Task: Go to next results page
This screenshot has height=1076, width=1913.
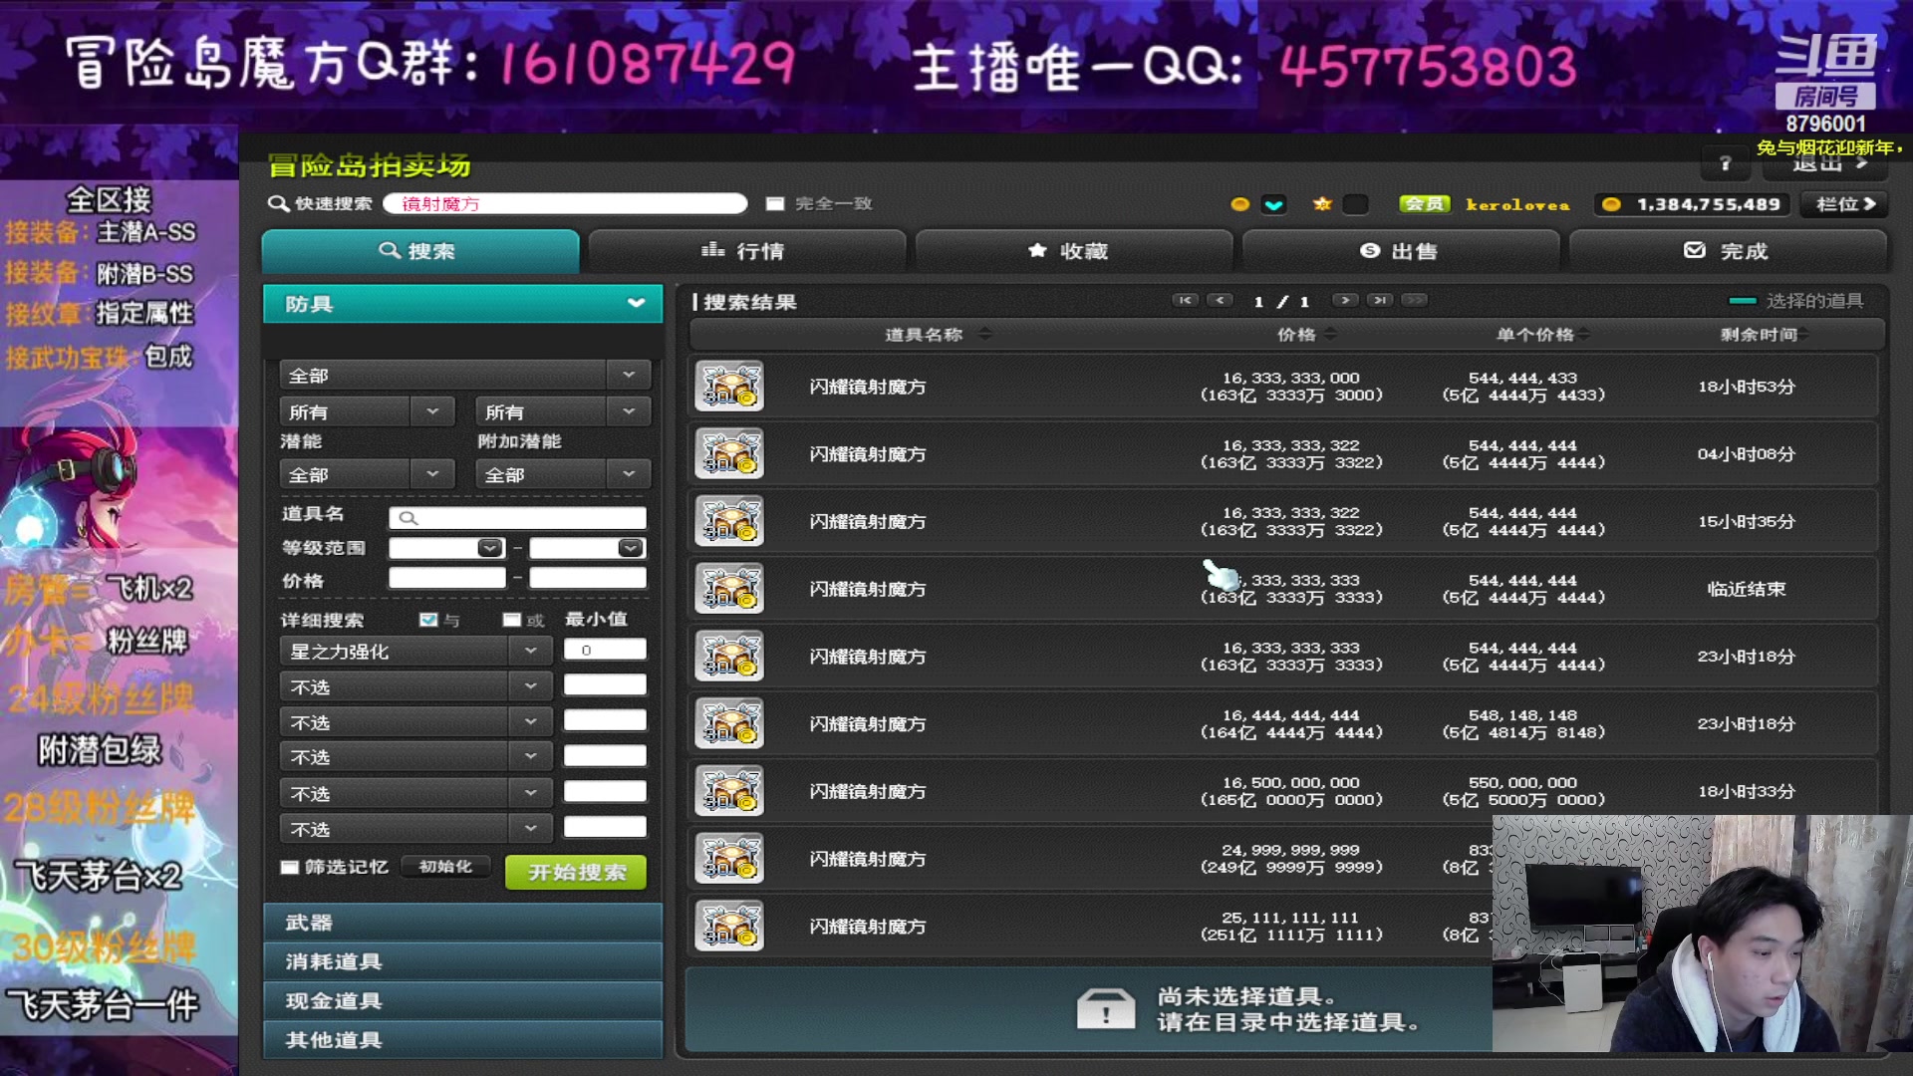Action: click(1345, 300)
